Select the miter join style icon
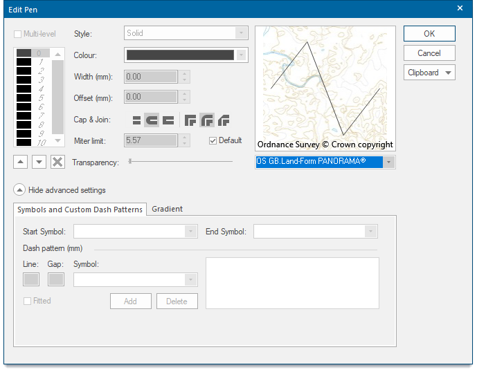 [190, 120]
